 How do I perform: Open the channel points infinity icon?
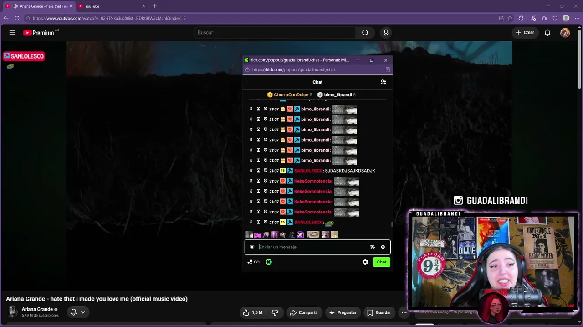click(256, 262)
